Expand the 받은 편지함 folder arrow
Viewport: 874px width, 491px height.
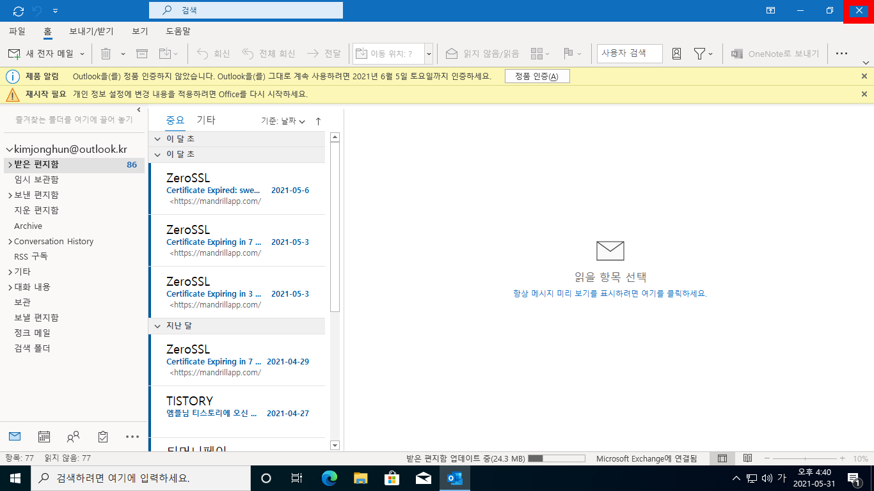point(10,164)
